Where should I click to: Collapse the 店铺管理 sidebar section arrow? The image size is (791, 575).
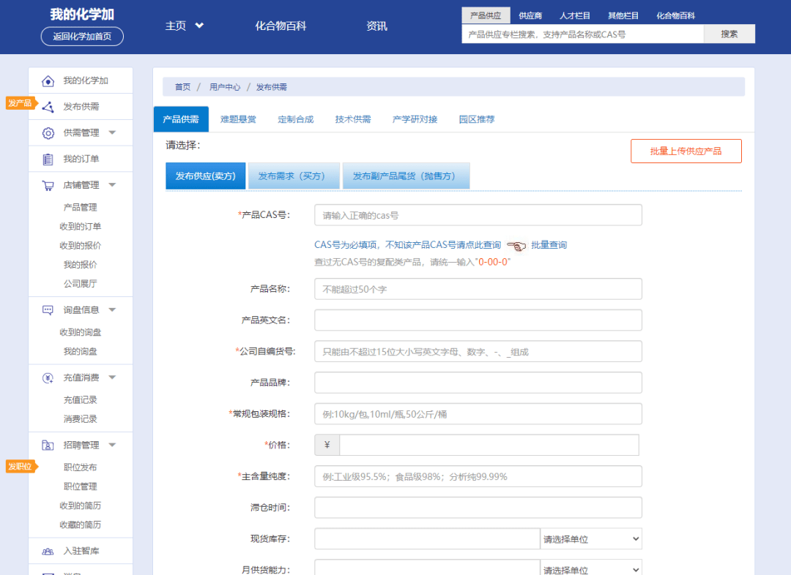coord(113,185)
